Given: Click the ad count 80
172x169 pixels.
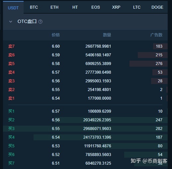Looking at the screenshot, I should tap(160, 146).
